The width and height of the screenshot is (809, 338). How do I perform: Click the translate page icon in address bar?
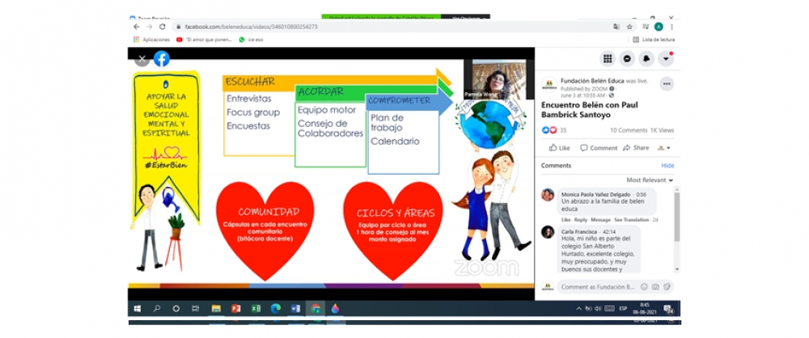616,27
